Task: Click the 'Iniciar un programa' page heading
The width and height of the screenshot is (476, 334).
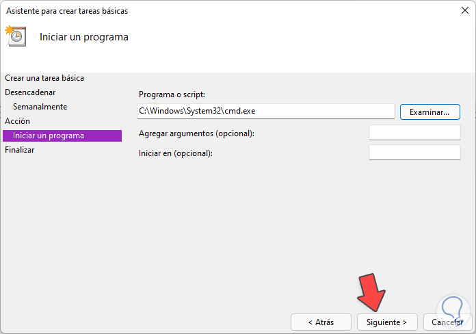Action: coord(84,36)
